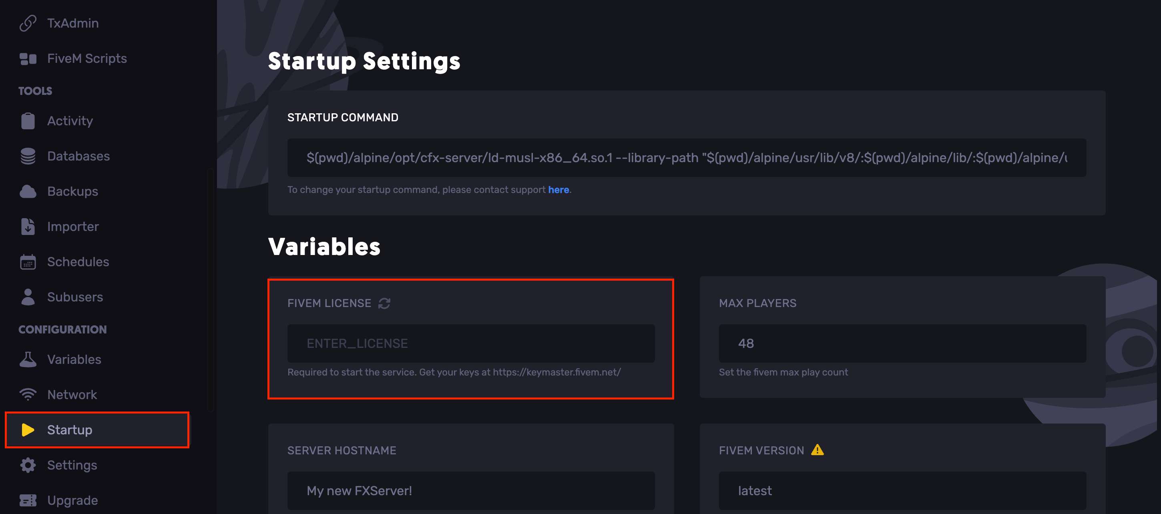Click the ENTER_LICENSE input field

(x=470, y=343)
